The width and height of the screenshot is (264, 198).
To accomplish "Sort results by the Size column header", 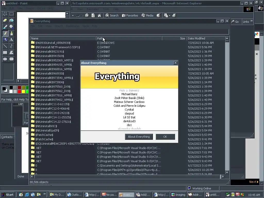I will (174, 38).
